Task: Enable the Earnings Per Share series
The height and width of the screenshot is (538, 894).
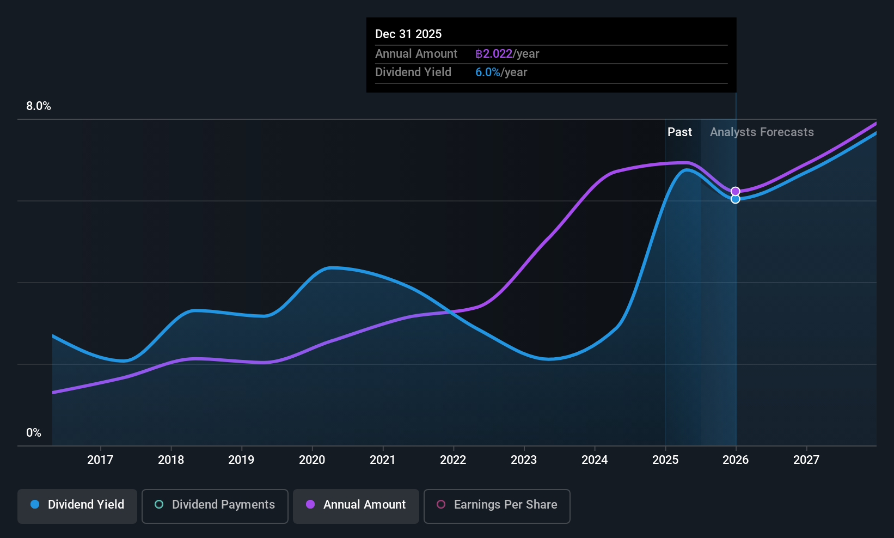Action: pyautogui.click(x=497, y=506)
